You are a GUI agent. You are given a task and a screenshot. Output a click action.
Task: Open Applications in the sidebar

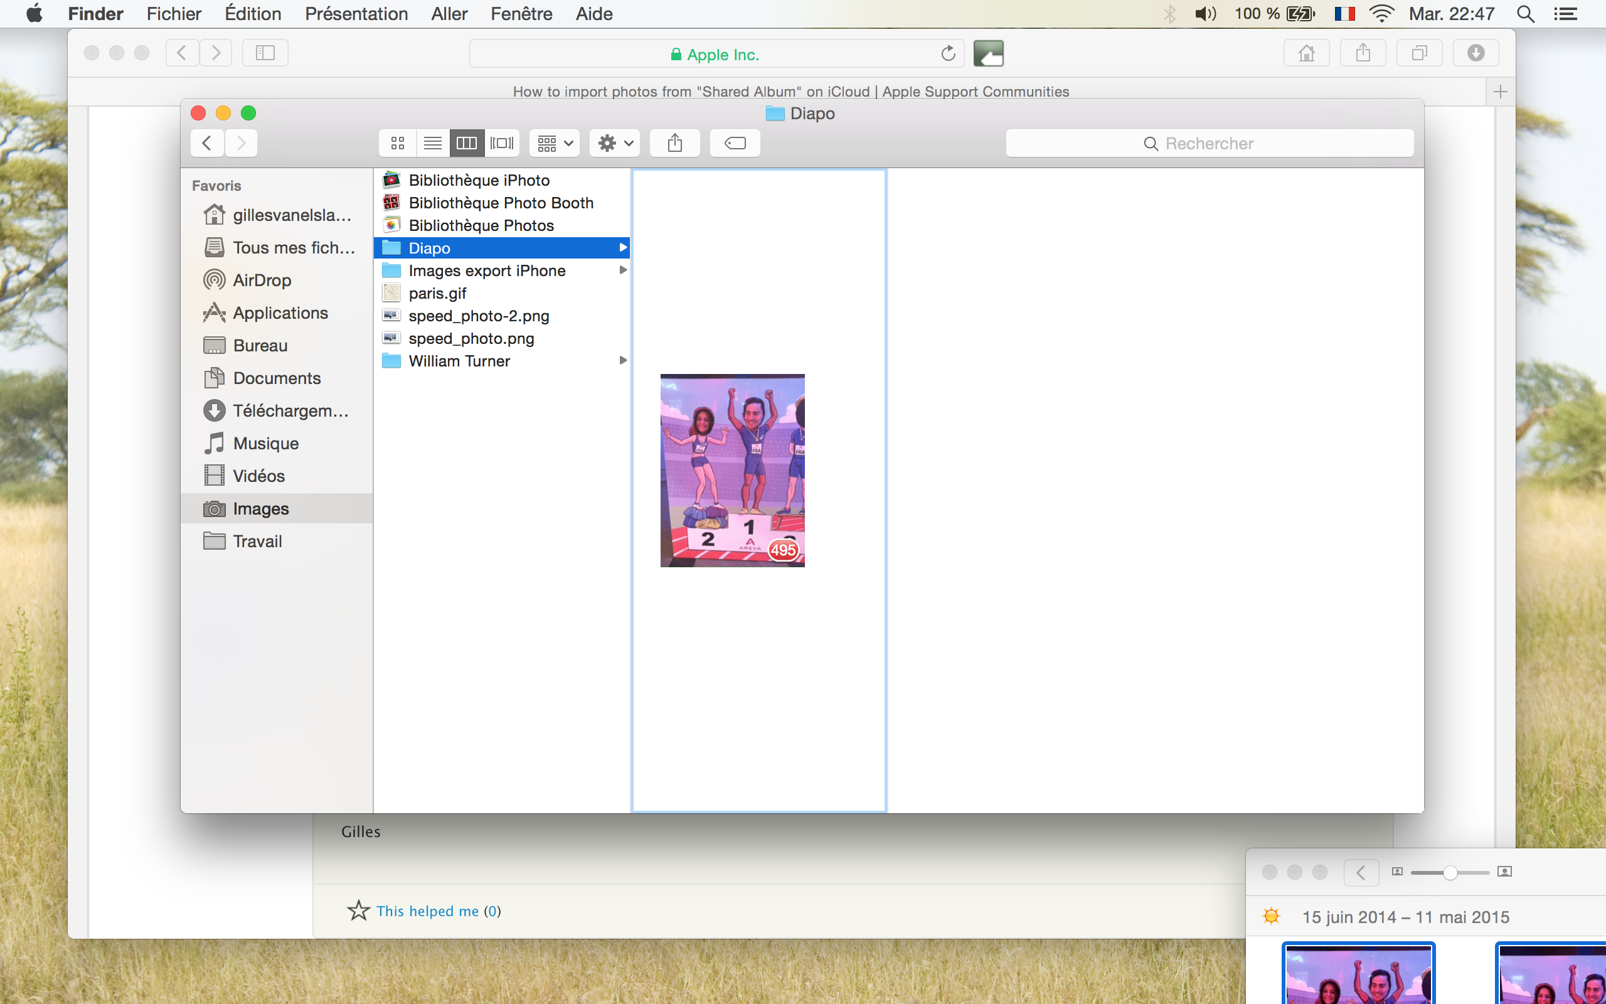(x=279, y=312)
